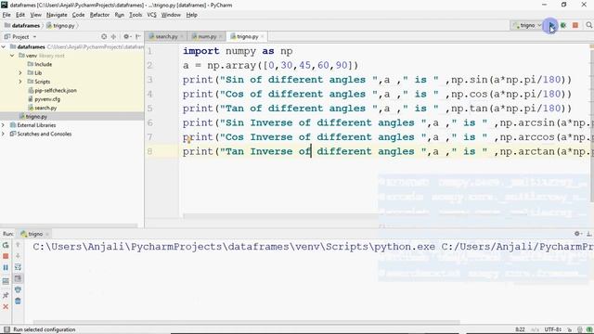Click UTF-8 encoding in status bar
The height and width of the screenshot is (334, 594).
pos(553,329)
